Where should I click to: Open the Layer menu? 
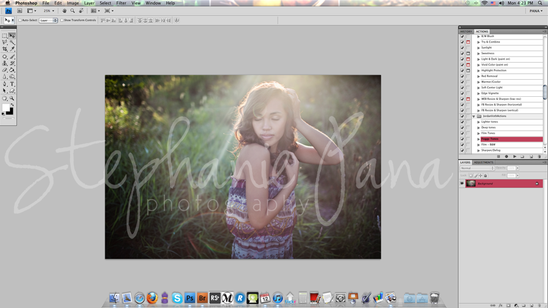89,3
